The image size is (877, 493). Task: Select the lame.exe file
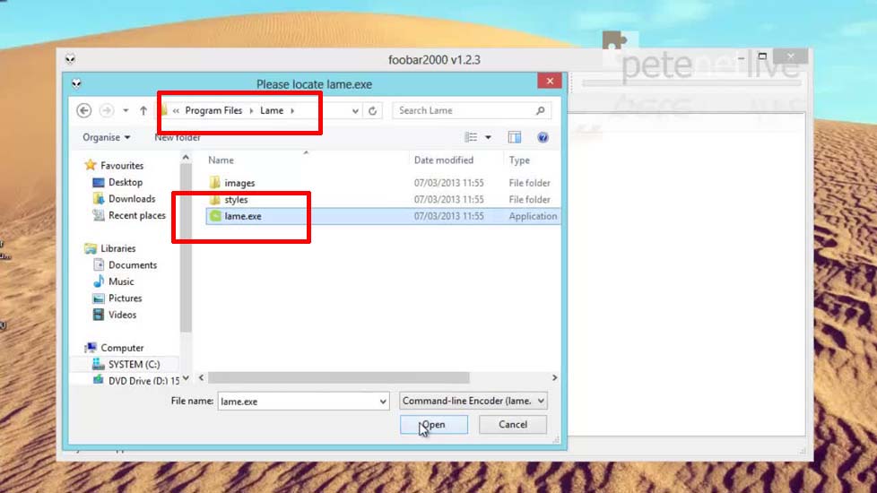[x=383, y=216]
